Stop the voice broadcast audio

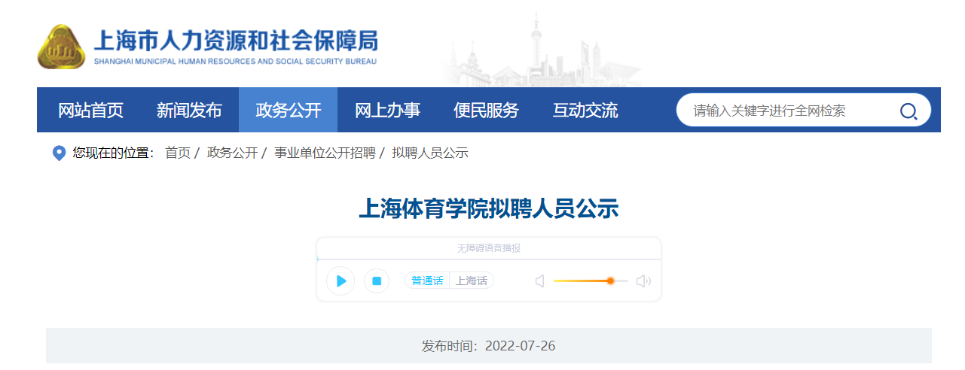(x=377, y=281)
